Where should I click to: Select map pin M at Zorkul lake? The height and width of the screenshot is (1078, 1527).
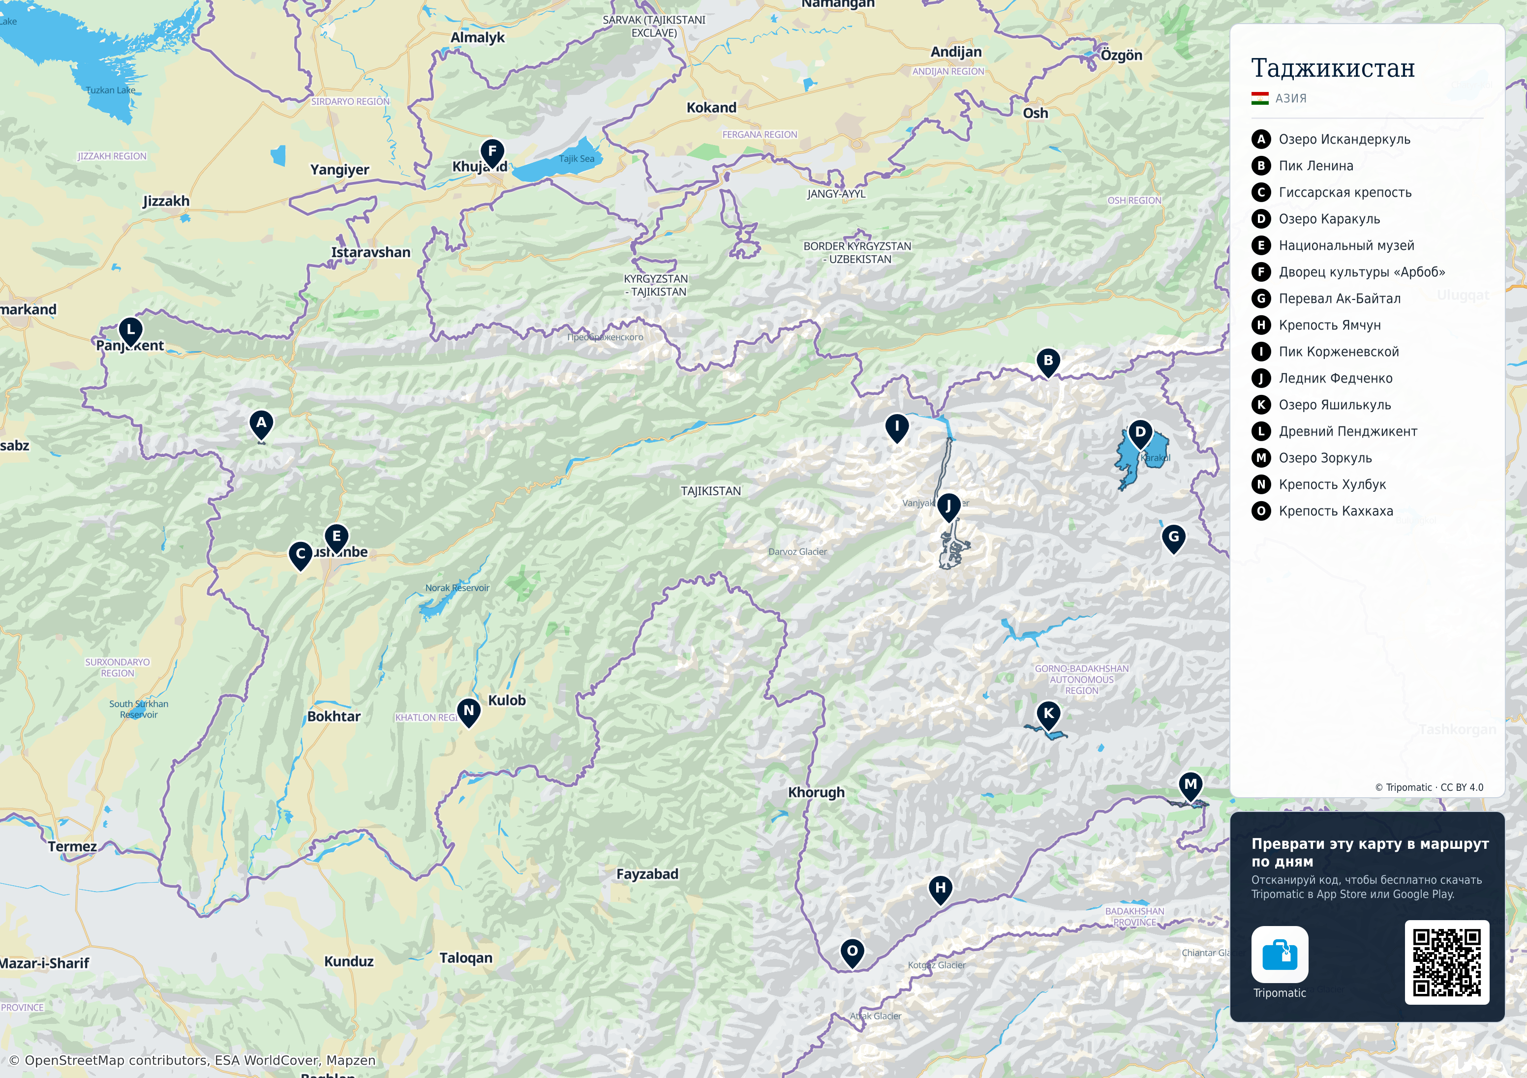(x=1191, y=787)
